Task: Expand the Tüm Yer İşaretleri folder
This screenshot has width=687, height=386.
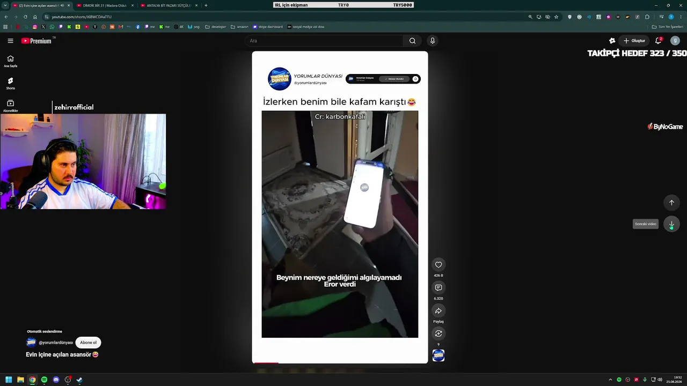Action: pyautogui.click(x=667, y=27)
